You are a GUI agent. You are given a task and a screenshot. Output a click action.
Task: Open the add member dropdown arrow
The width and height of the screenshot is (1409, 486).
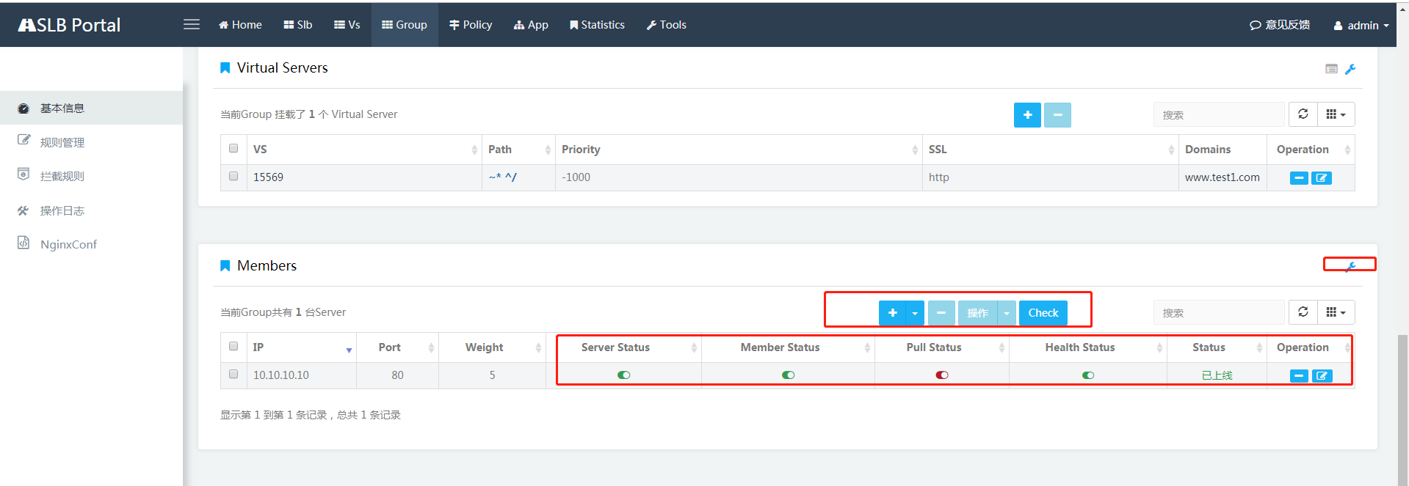click(x=915, y=313)
